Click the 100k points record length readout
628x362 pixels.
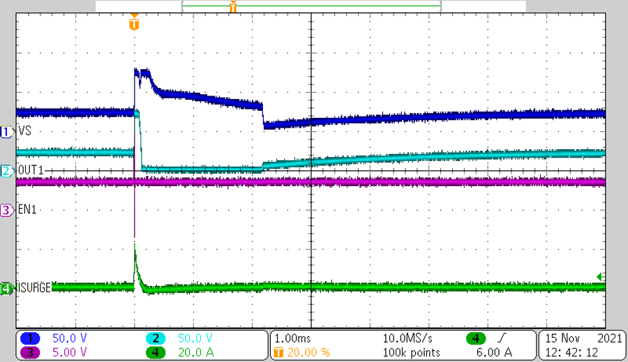(411, 352)
